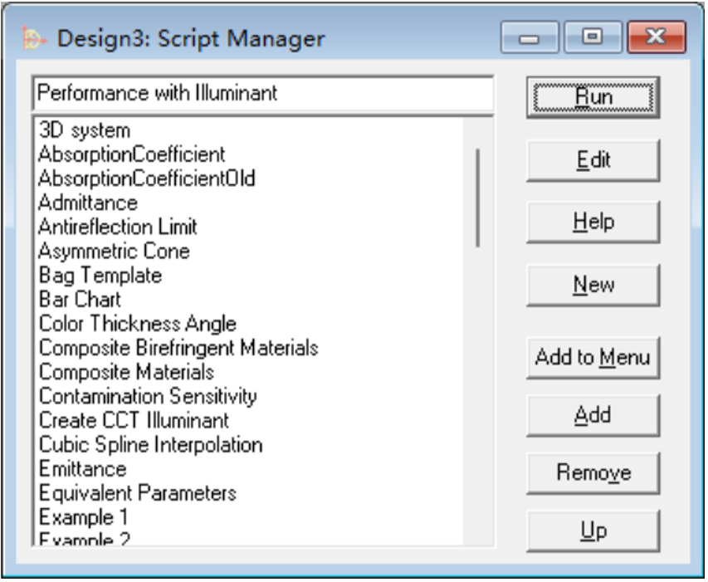
Task: Choose the Admittance script
Action: click(x=88, y=203)
